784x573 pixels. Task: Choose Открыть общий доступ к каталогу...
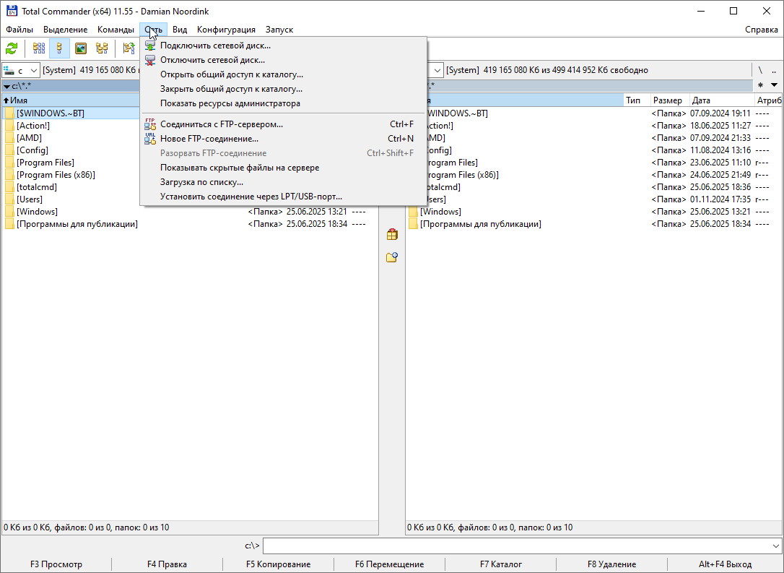[284, 74]
